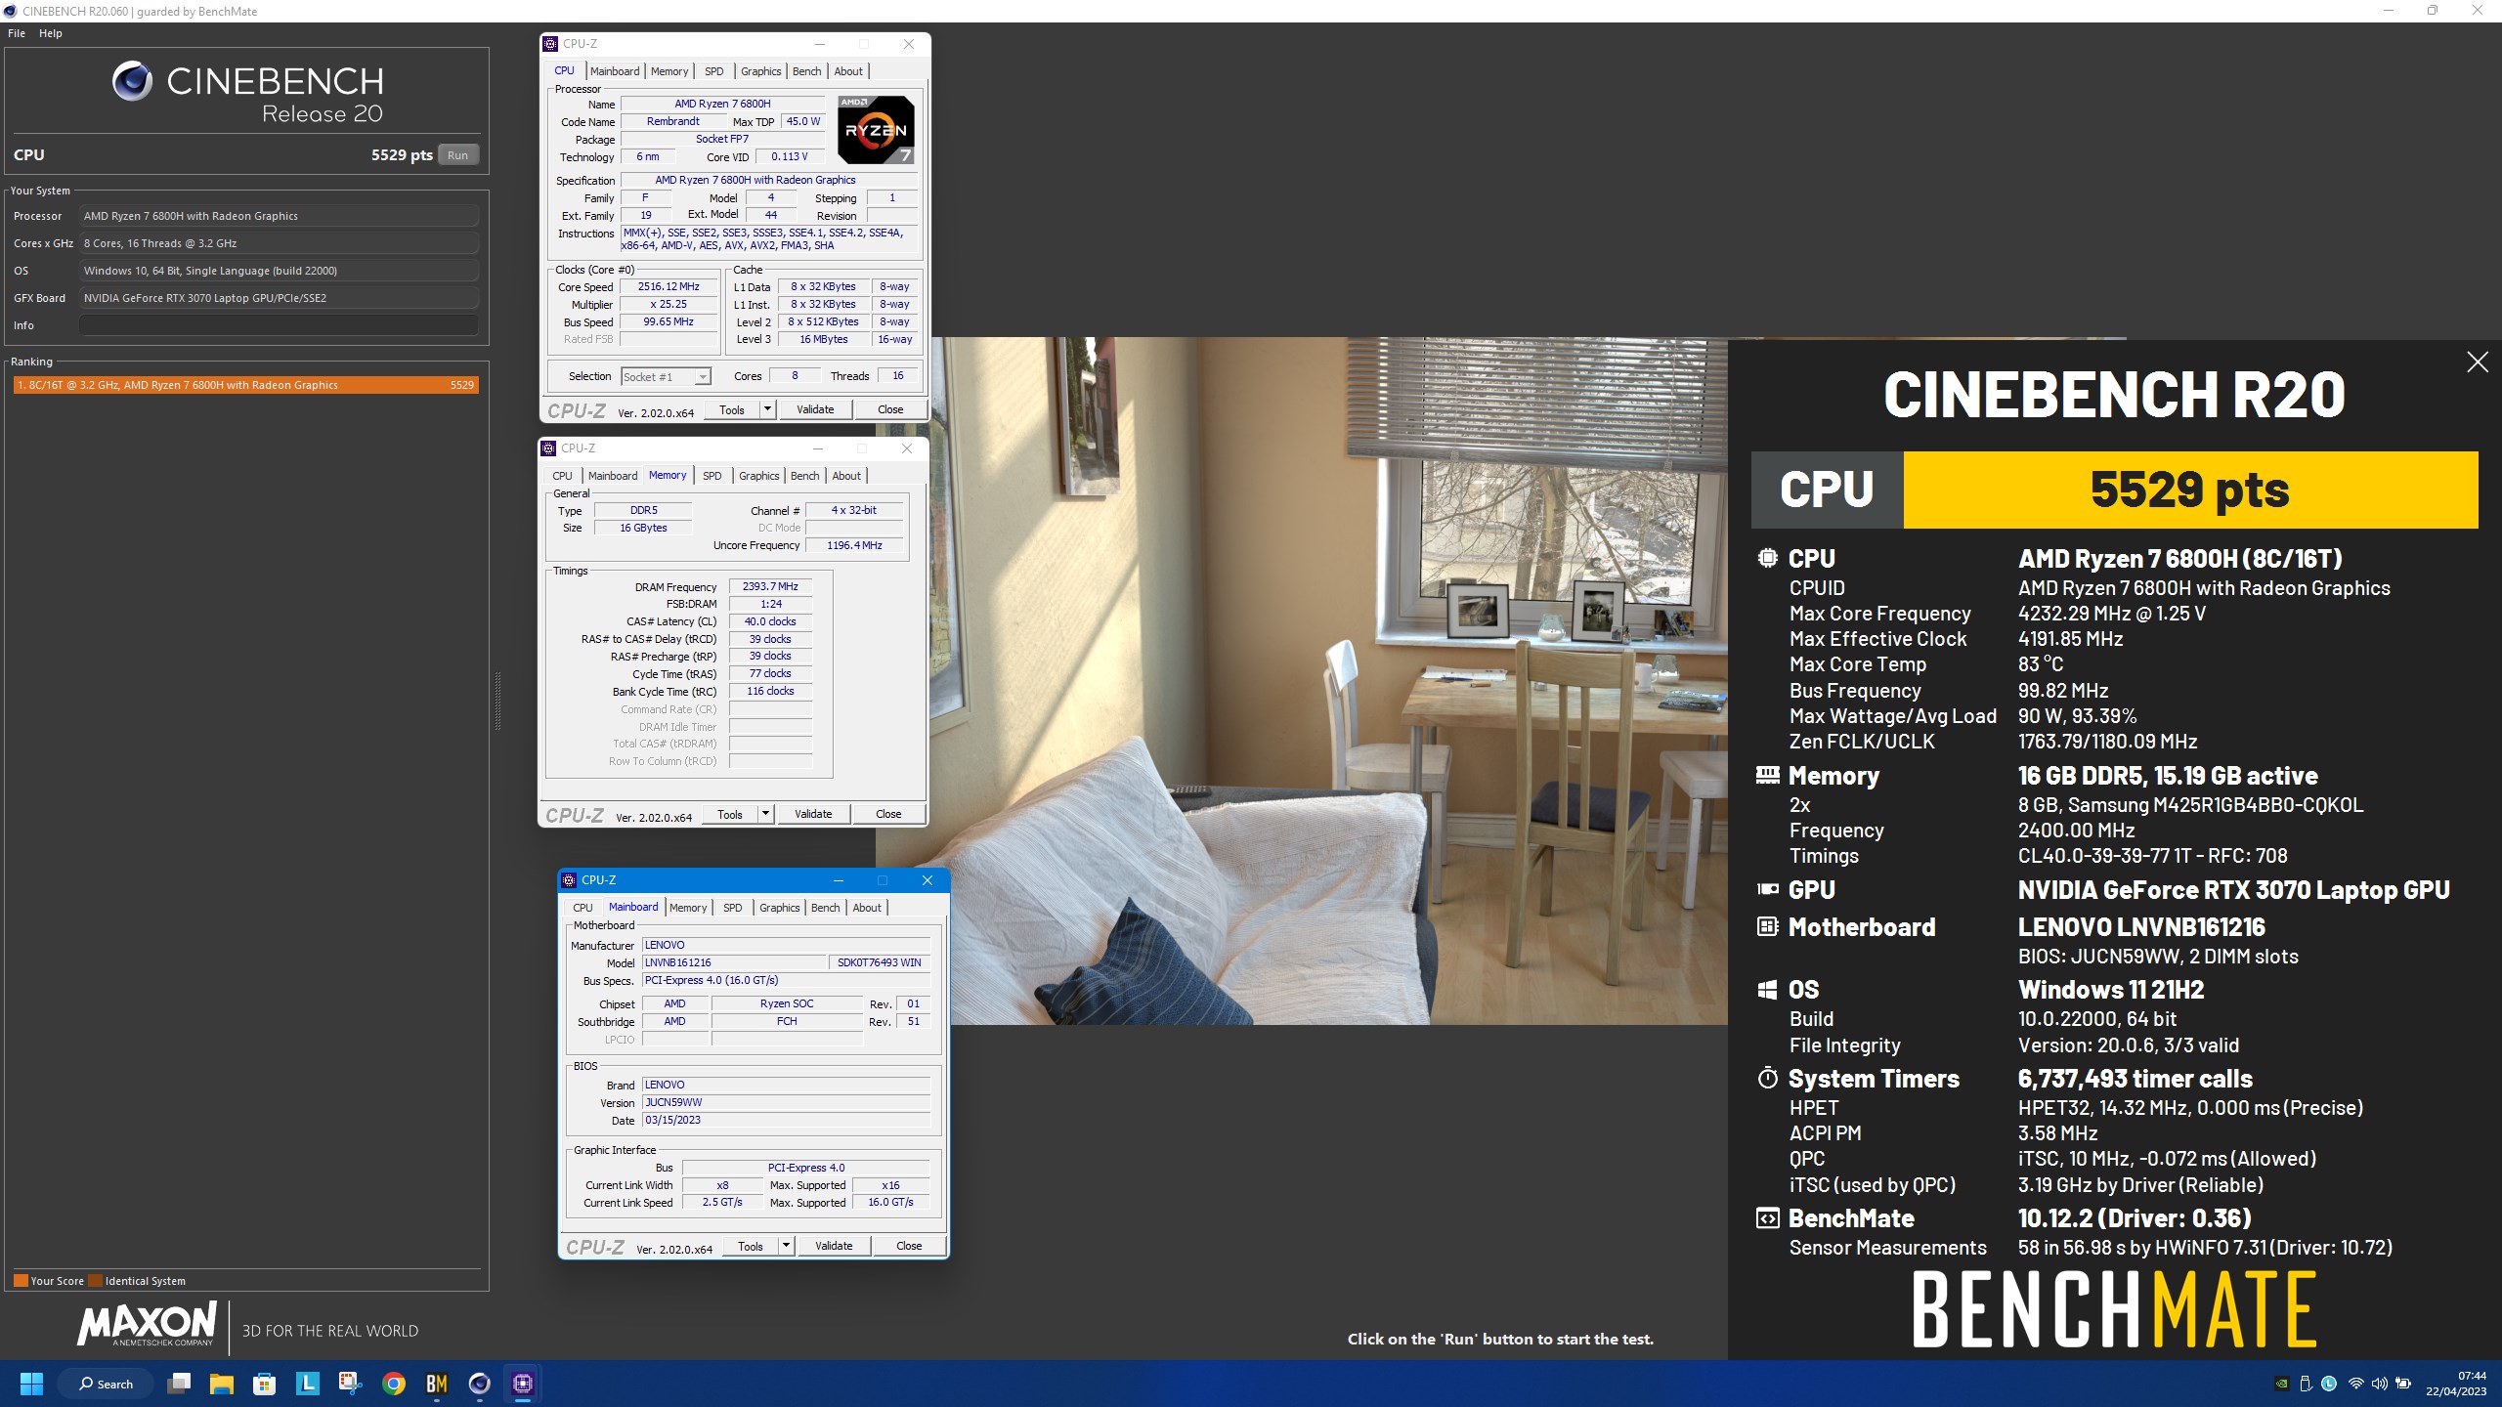
Task: Open the taskbar Search box
Action: coord(106,1384)
